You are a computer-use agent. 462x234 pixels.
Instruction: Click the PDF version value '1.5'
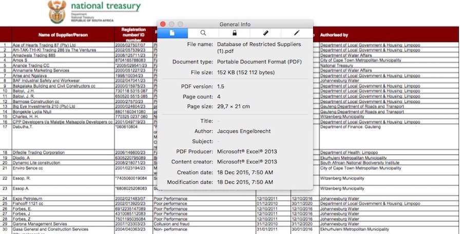(x=221, y=87)
